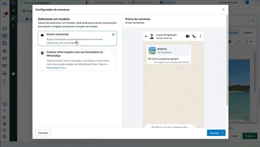Click the phone call icon in chat preview

(x=194, y=36)
